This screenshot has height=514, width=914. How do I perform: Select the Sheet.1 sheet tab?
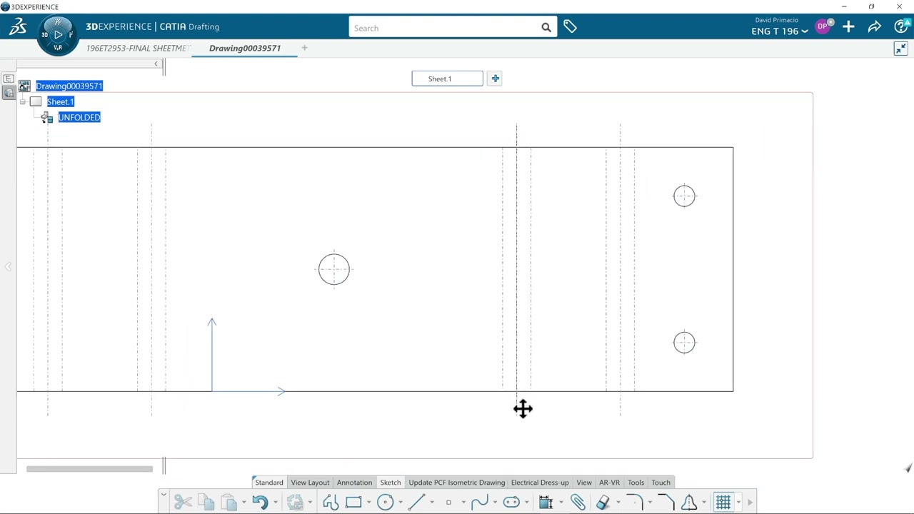447,79
